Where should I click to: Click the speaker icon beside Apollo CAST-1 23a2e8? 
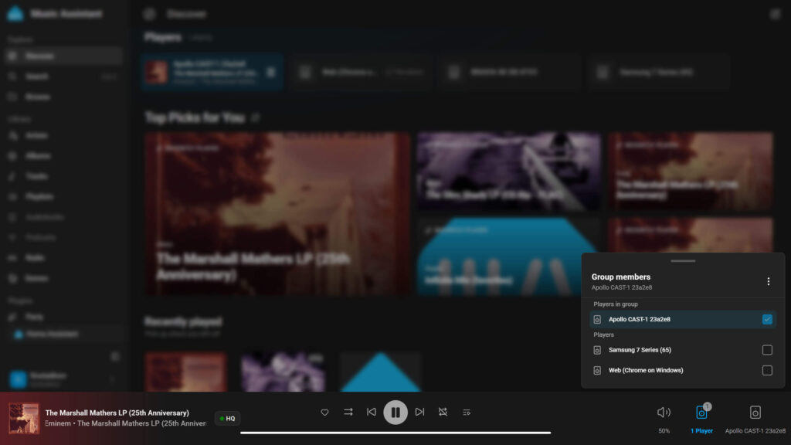[x=597, y=319]
